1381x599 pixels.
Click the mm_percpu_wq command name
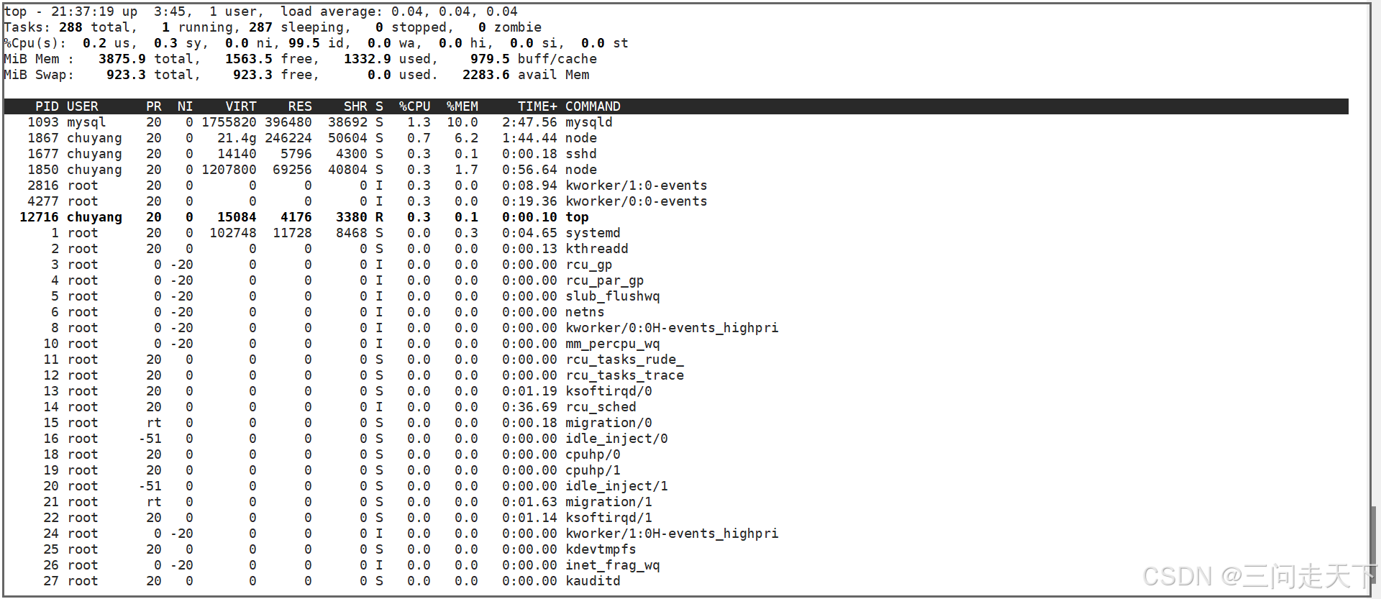coord(613,344)
